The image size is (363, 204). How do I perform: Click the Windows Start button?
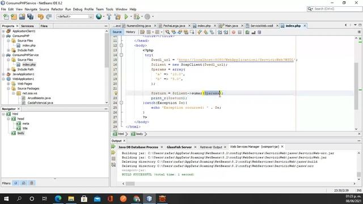(6, 199)
